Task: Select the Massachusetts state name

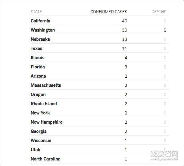Action: click(46, 85)
